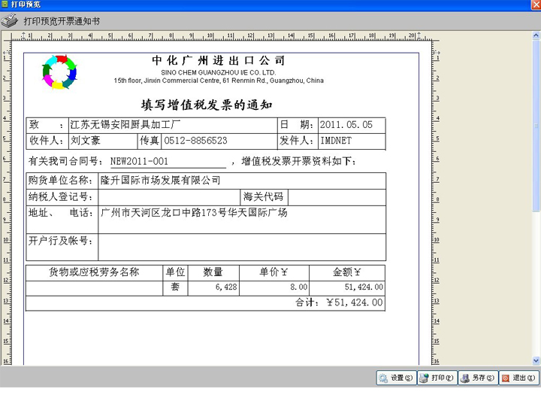The width and height of the screenshot is (541, 398).
Task: Click buyer name 隆升国际市场发展有限公司
Action: pos(160,180)
